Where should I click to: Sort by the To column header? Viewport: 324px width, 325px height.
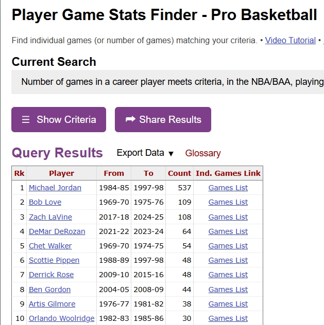[148, 173]
